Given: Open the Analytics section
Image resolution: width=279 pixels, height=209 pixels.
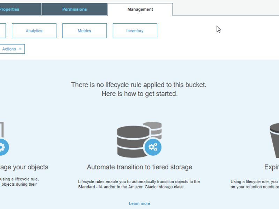Looking at the screenshot, I should pyautogui.click(x=34, y=31).
